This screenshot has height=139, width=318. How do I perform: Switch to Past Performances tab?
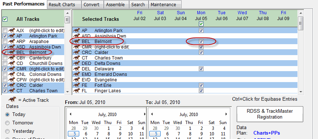[x=23, y=4]
